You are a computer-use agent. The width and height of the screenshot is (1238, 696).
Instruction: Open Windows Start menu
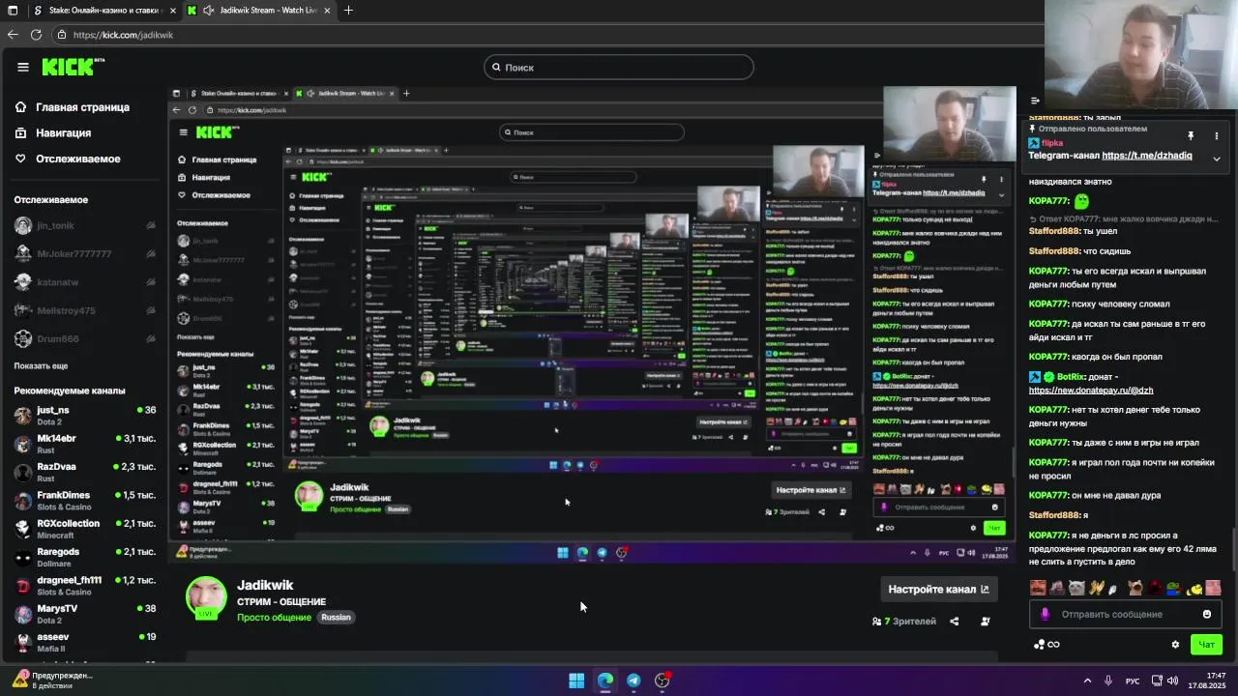[x=576, y=681]
